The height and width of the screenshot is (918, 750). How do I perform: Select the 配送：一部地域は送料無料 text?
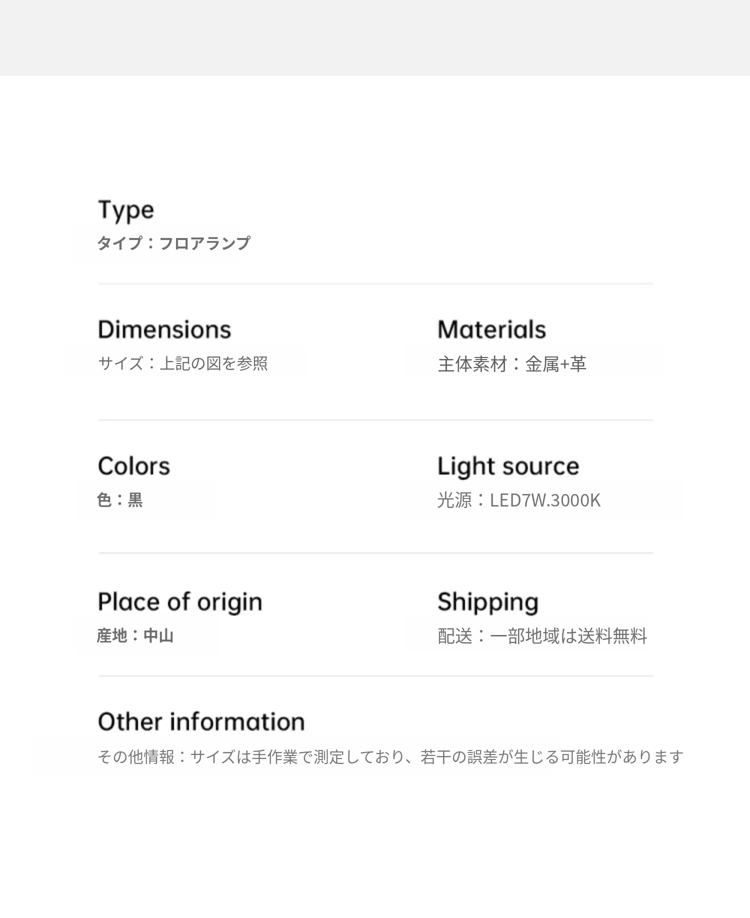pos(542,636)
